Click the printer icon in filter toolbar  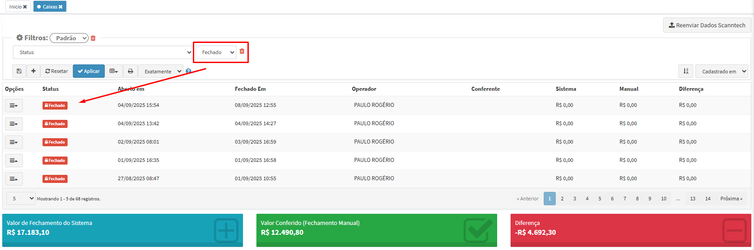pyautogui.click(x=130, y=71)
